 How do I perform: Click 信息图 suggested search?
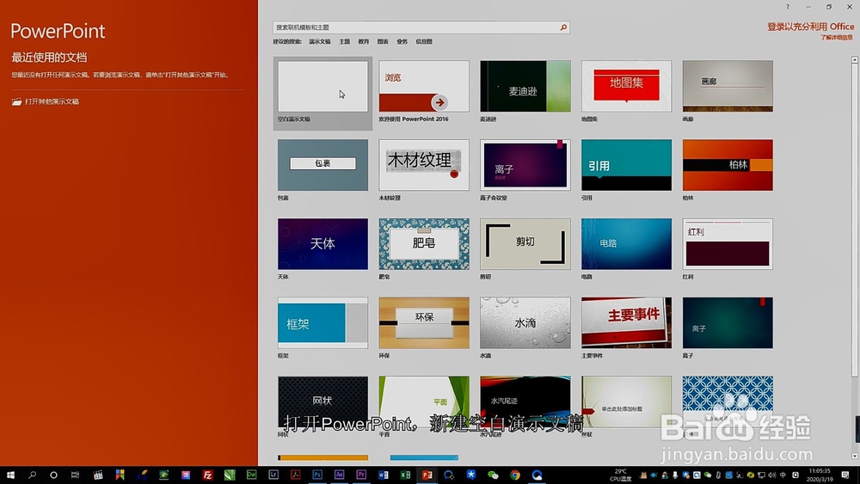[x=424, y=41]
